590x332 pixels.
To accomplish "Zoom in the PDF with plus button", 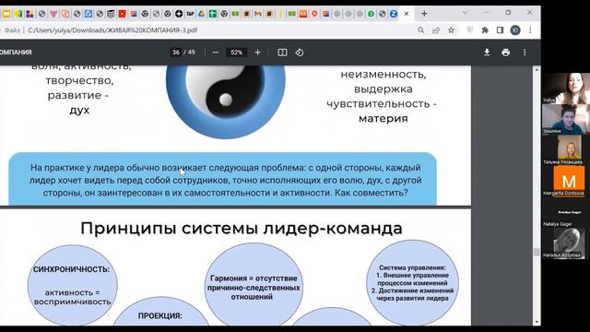I will [x=257, y=53].
